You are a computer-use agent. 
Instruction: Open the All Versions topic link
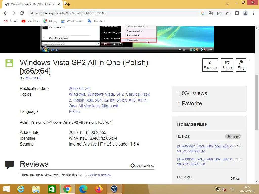(x=89, y=106)
